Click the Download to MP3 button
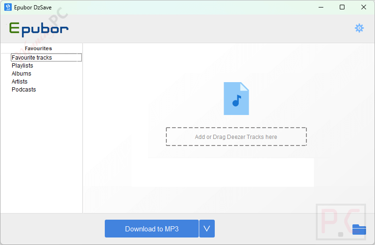The width and height of the screenshot is (375, 245). coord(152,229)
